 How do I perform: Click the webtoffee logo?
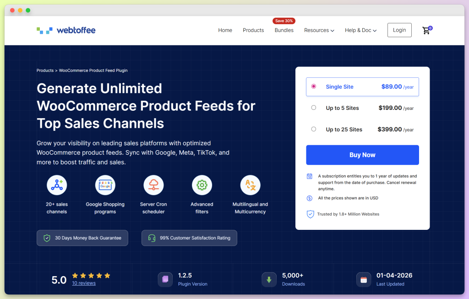click(x=65, y=30)
